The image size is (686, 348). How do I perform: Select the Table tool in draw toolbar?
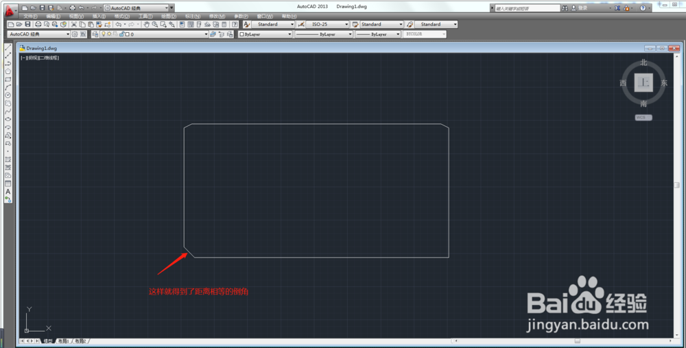[8, 184]
